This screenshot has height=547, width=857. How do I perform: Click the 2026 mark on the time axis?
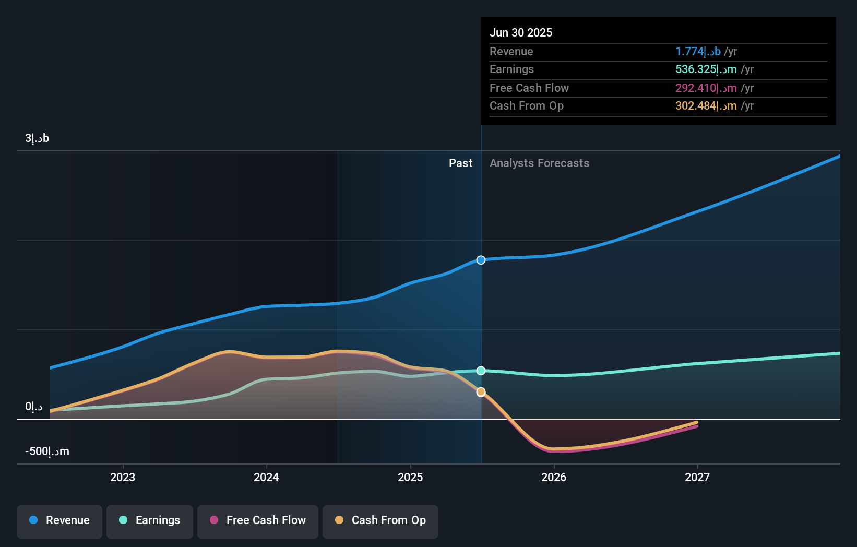coord(554,477)
